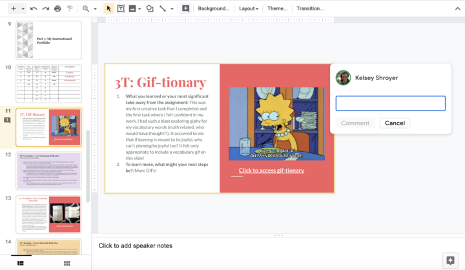Click the new slide plus button

[x=14, y=8]
